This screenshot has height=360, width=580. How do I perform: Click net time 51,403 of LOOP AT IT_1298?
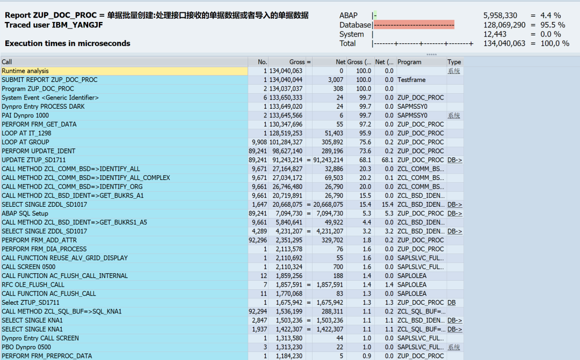click(x=334, y=133)
